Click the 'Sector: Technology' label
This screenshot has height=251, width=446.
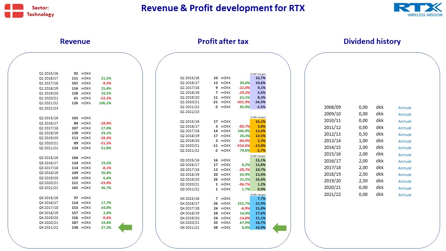[40, 11]
